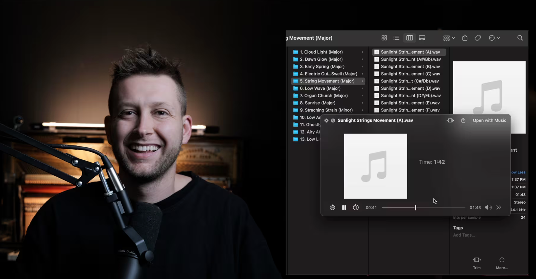Open folder 8. Sunrise (Major)
Viewport: 536px width, 279px height.
328,103
